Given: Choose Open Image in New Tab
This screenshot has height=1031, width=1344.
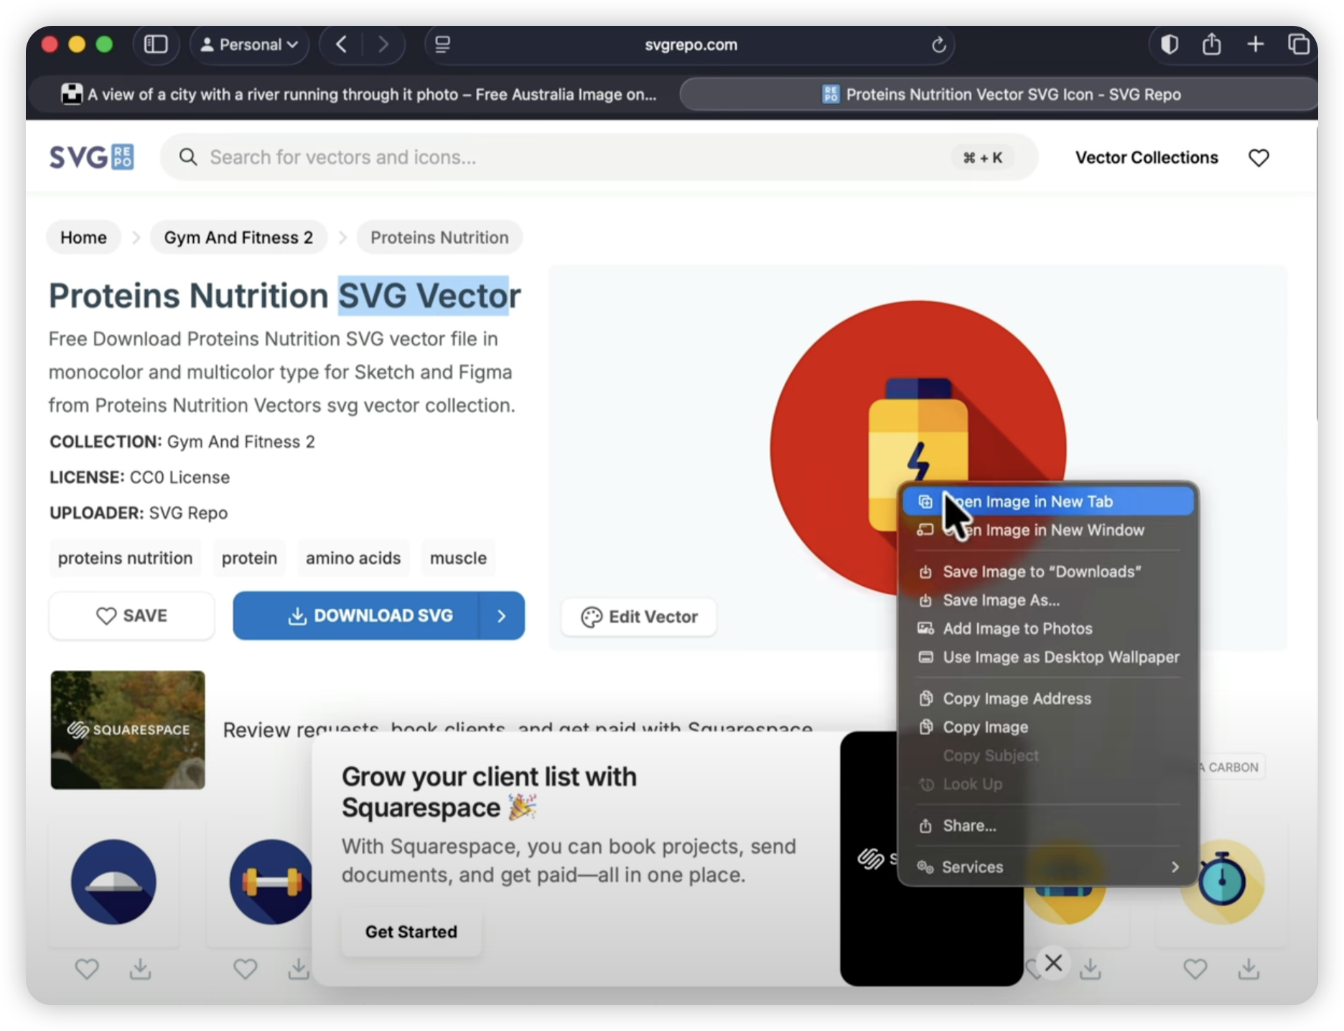Looking at the screenshot, I should click(1048, 501).
